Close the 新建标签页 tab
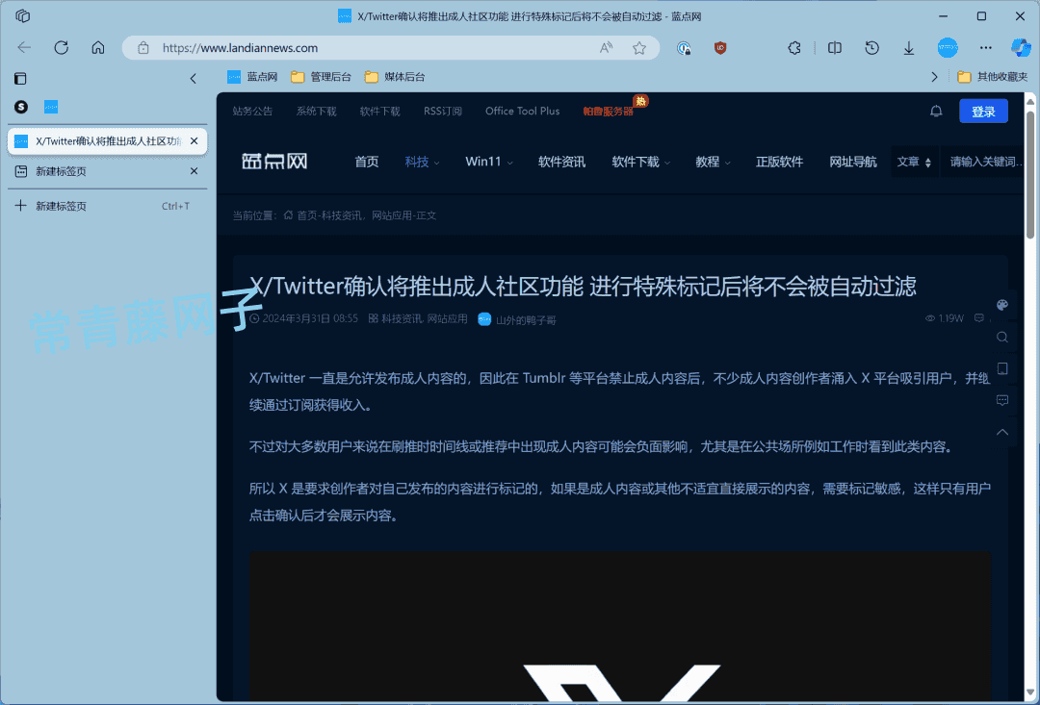1040x705 pixels. click(194, 171)
